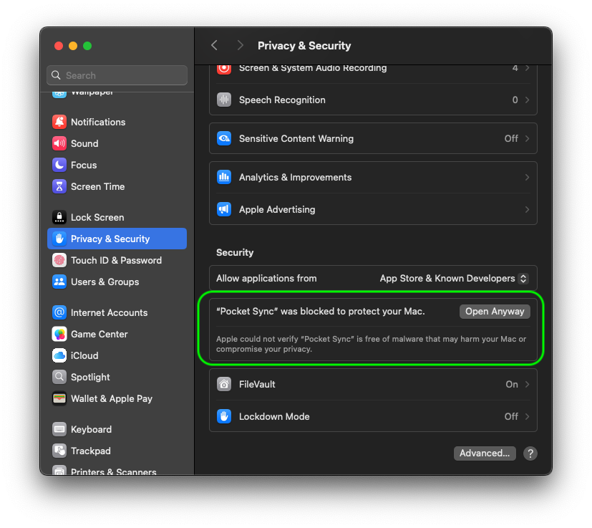Click the Keyboard label in sidebar

click(x=92, y=429)
